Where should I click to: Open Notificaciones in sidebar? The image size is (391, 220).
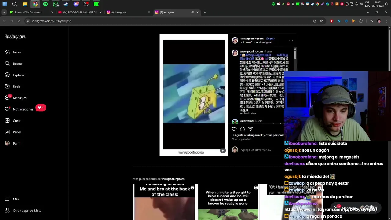point(19,109)
